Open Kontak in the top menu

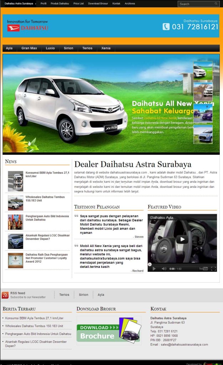pos(116,4)
